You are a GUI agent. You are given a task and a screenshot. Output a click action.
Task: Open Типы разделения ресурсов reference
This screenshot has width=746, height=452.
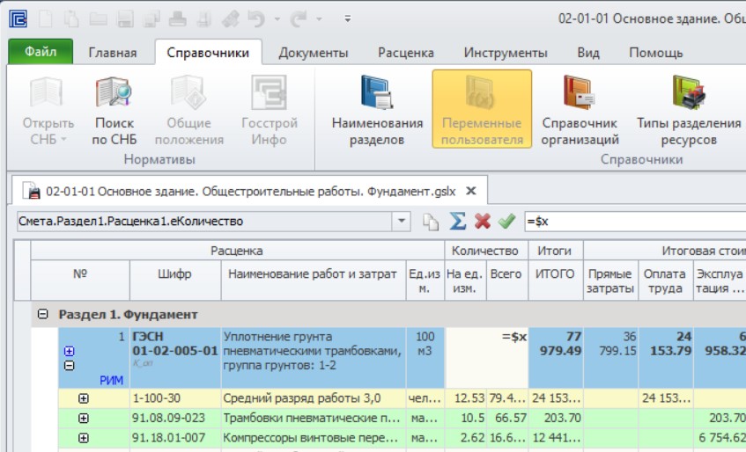(689, 111)
